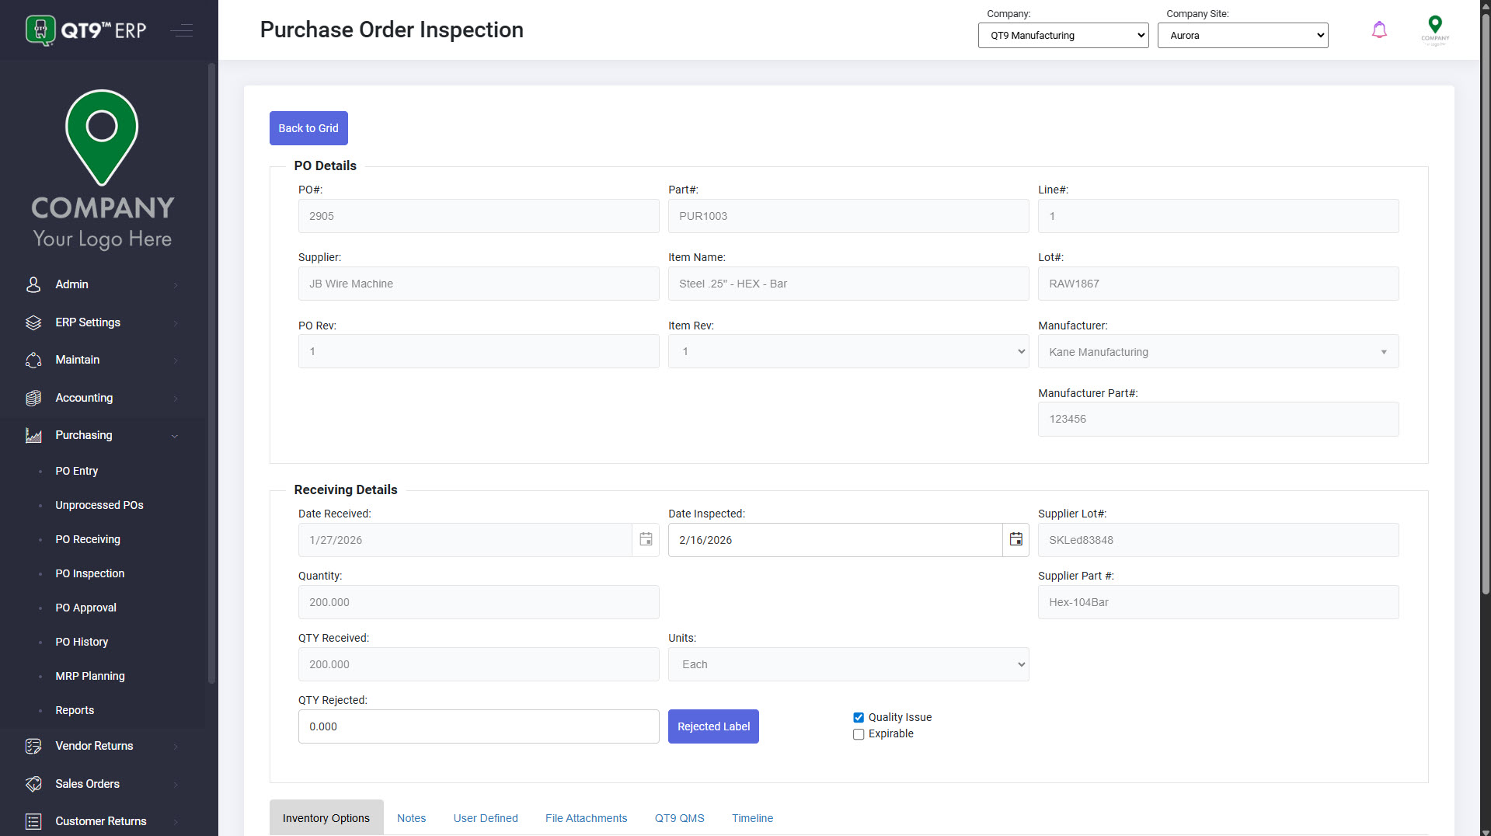
Task: Click the Admin user icon in the sidebar
Action: pyautogui.click(x=33, y=284)
